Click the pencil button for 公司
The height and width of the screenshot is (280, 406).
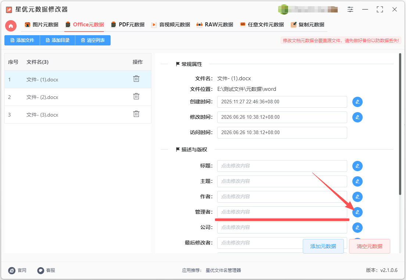click(358, 228)
